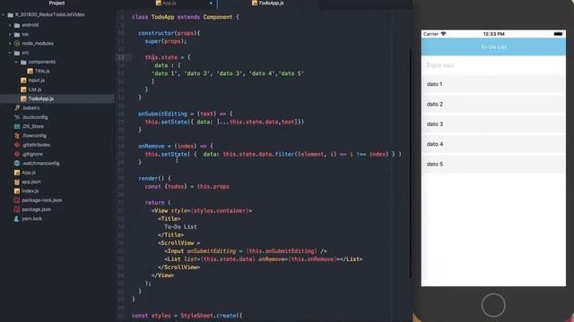Click the index.js file icon

[17, 191]
